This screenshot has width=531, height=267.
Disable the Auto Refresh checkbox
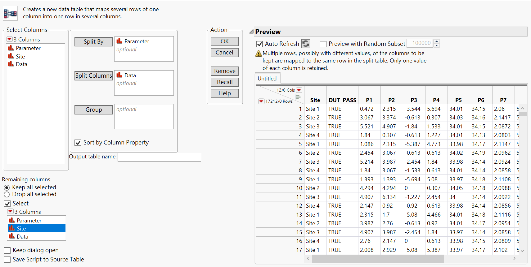click(259, 44)
